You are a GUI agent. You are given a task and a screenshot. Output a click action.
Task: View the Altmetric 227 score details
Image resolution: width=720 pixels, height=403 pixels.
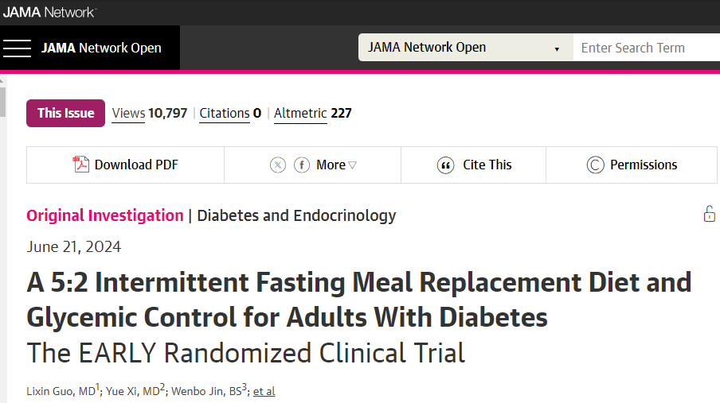[313, 113]
